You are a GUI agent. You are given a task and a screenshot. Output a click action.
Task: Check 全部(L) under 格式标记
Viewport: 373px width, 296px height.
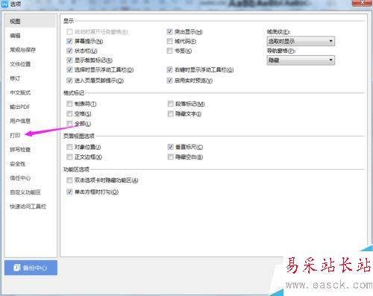69,124
